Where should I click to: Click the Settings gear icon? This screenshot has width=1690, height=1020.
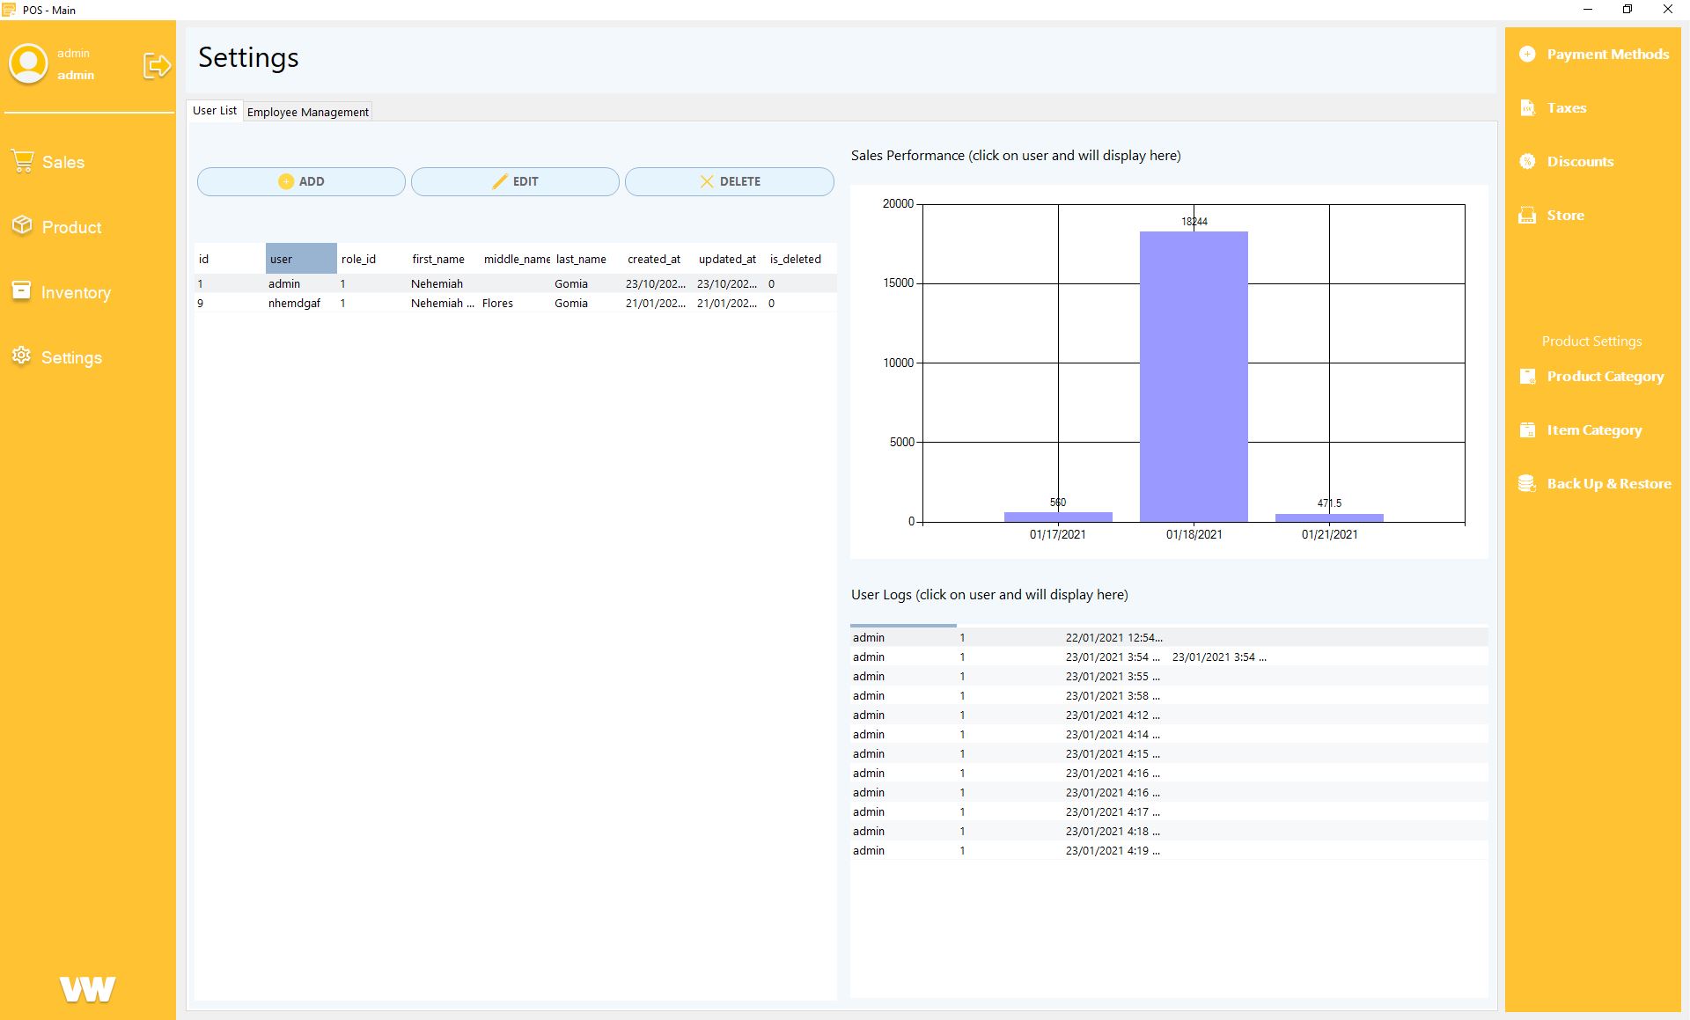[22, 356]
